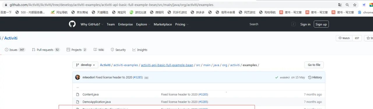The image size is (373, 109).
Task: Click the address bar URL
Action: [111, 5]
